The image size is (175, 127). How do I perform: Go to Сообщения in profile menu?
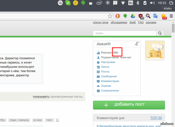tap(109, 76)
